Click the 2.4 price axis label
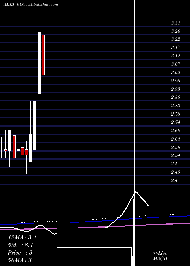Screen dimensions: 190x266 coord(174,180)
